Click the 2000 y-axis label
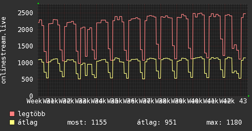 [x=25, y=30]
